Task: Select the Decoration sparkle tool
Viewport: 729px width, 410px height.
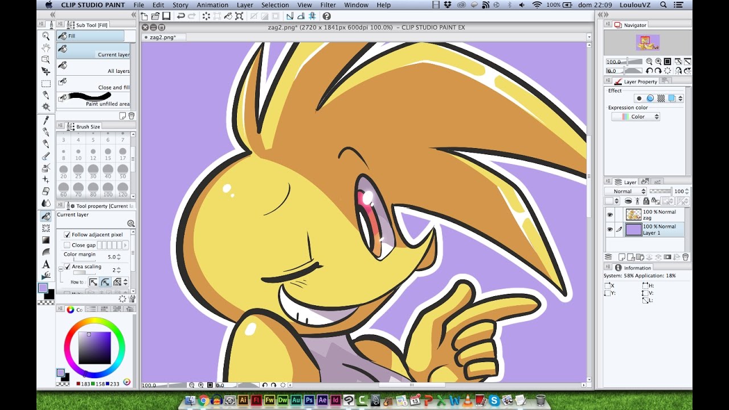Action: click(46, 179)
